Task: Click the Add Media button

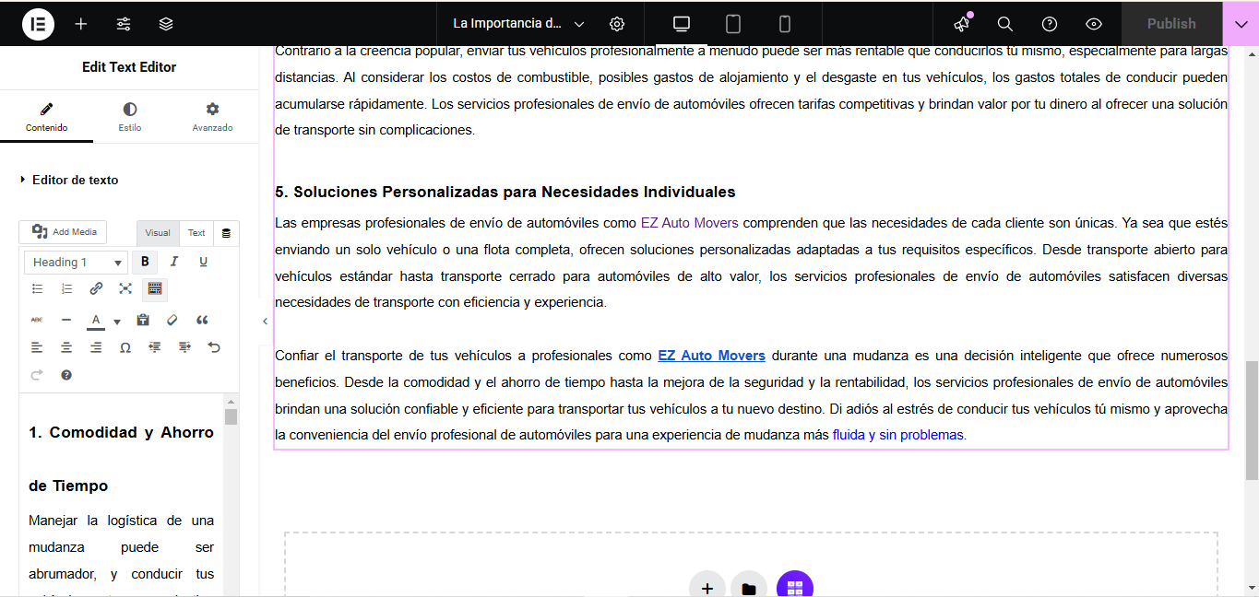Action: click(64, 232)
